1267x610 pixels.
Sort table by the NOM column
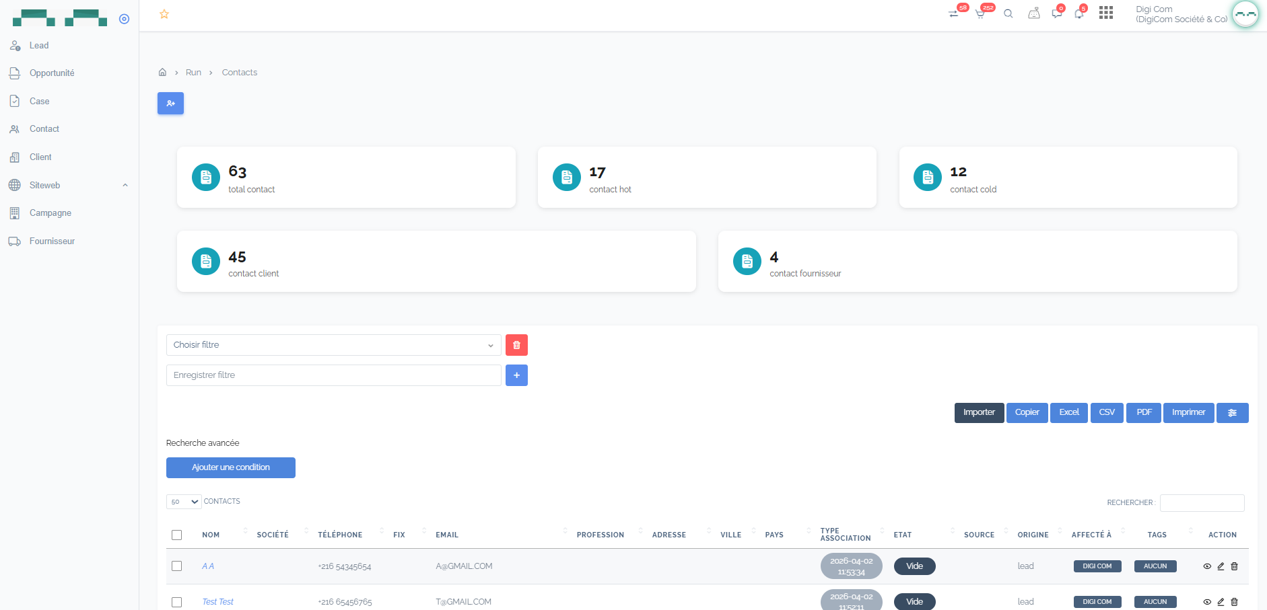click(211, 535)
